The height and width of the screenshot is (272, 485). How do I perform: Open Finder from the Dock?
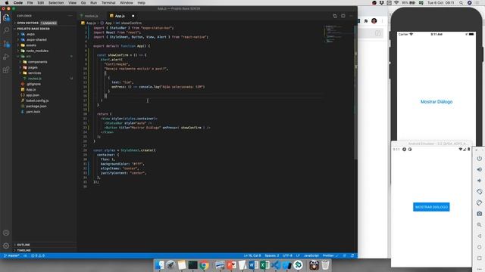tap(159, 265)
